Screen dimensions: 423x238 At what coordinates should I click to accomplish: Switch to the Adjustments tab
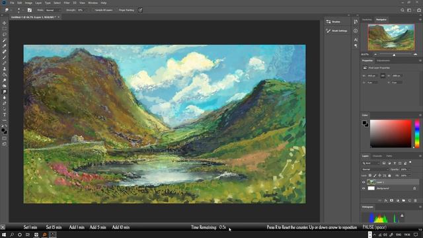pyautogui.click(x=383, y=61)
